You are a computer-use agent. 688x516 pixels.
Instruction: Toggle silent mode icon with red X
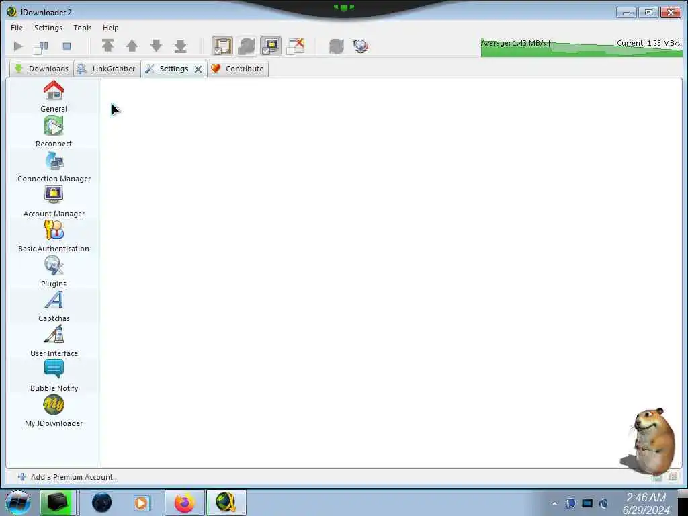click(296, 46)
